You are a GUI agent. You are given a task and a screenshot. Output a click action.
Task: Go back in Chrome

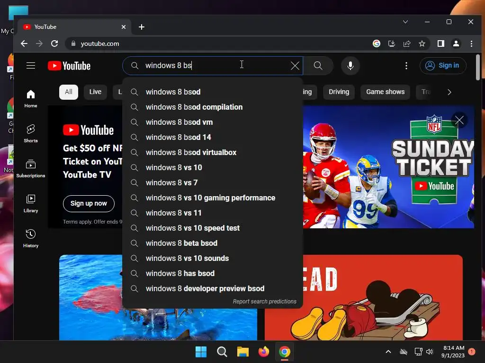pyautogui.click(x=24, y=43)
